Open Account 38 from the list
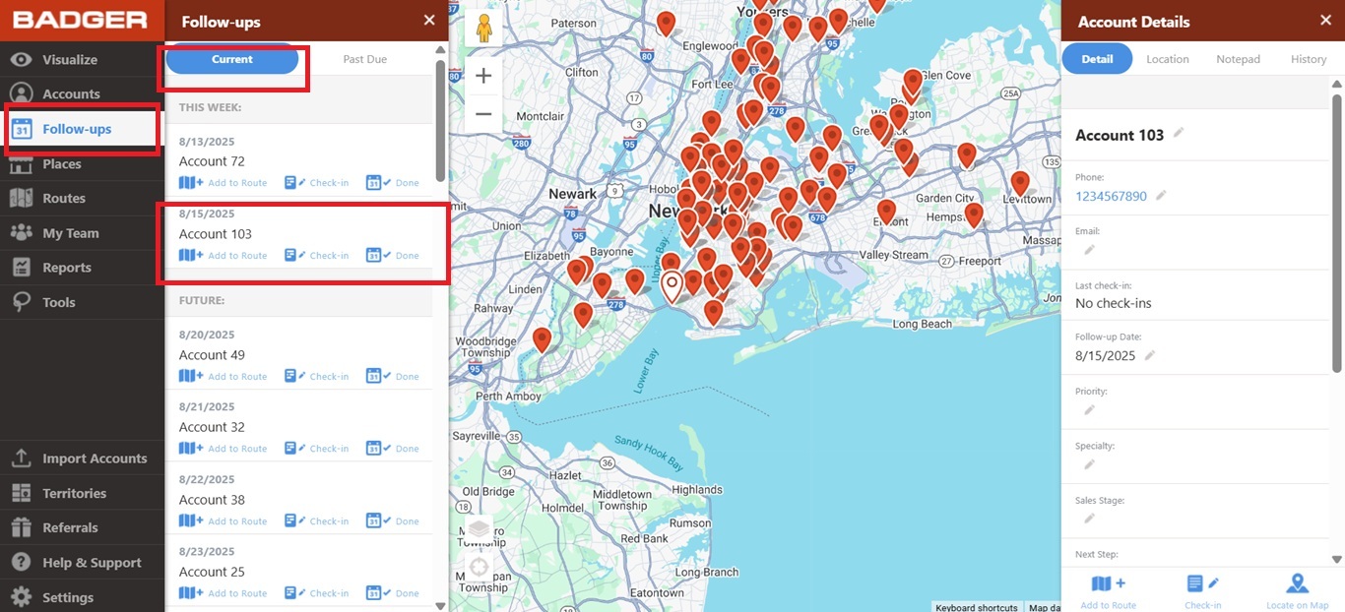 [212, 500]
